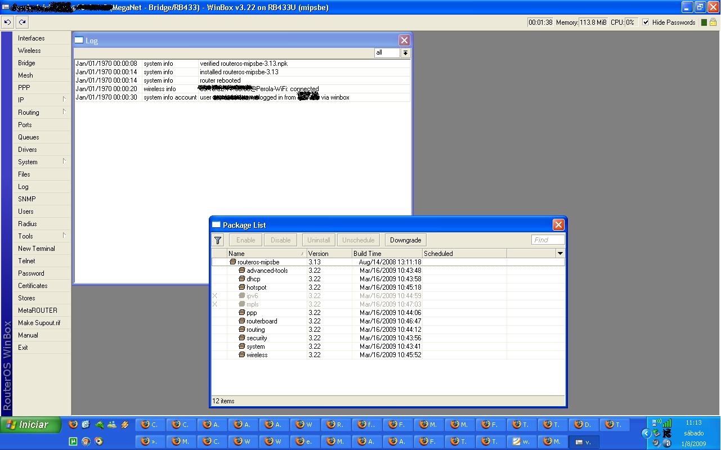The height and width of the screenshot is (450, 721).
Task: Open the Package List columns dropdown arrow
Action: coord(560,254)
